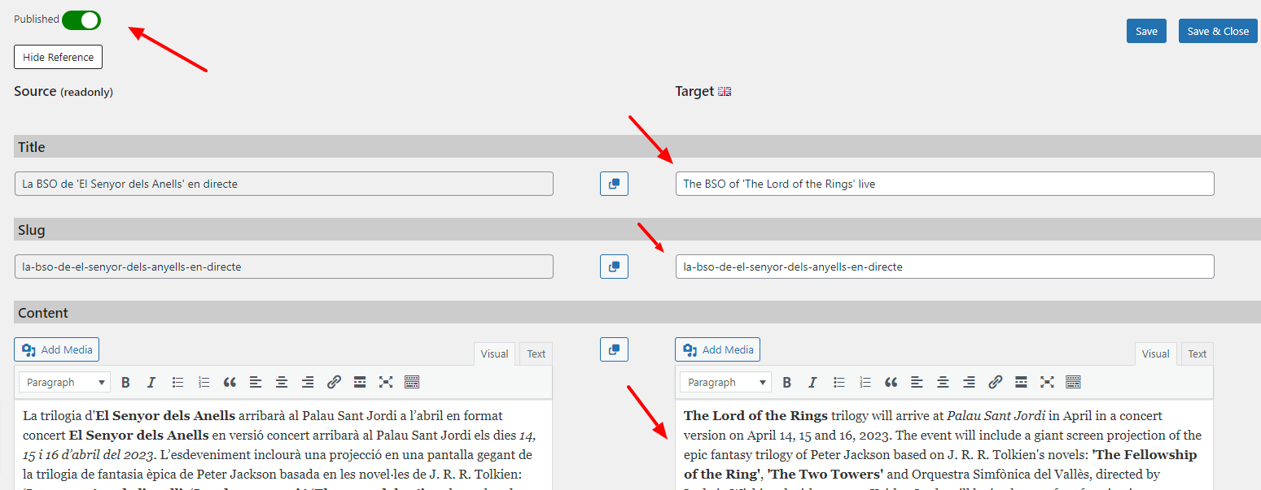The width and height of the screenshot is (1261, 490).
Task: Click the target Title input field
Action: click(x=944, y=184)
